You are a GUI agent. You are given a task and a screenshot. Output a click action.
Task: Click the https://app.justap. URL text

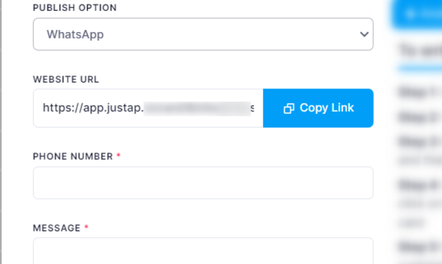click(x=93, y=108)
